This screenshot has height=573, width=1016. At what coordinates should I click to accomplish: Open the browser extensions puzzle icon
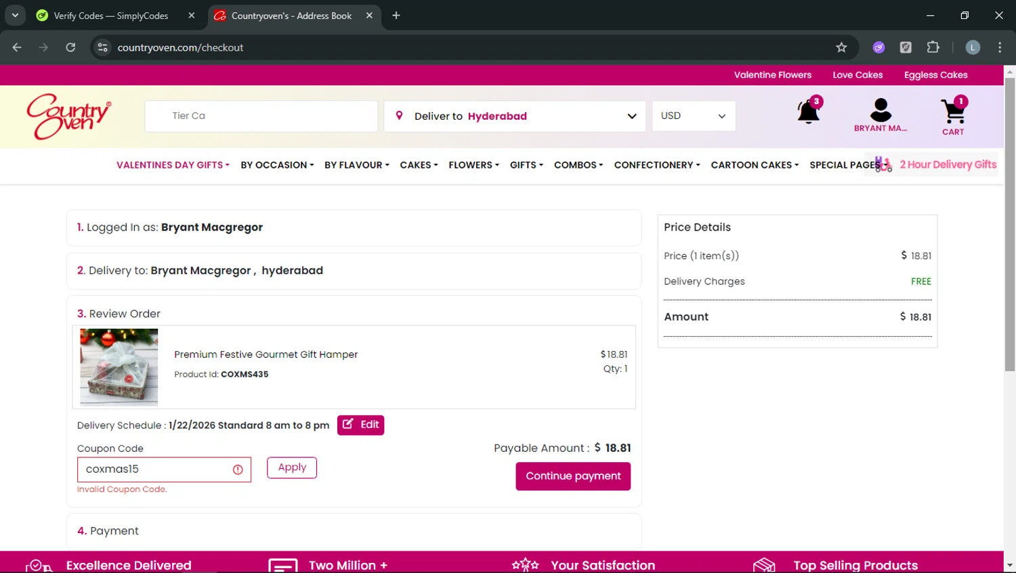pos(933,47)
